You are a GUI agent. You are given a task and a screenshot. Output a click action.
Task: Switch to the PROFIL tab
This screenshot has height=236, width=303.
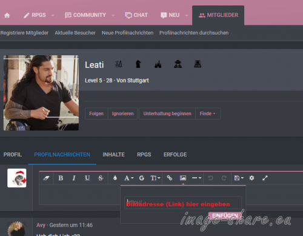13,155
